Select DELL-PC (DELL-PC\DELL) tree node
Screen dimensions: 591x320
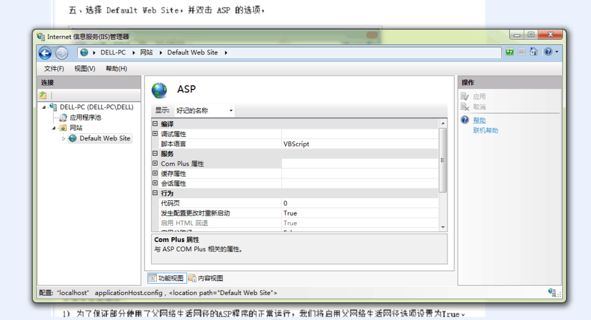pos(97,107)
